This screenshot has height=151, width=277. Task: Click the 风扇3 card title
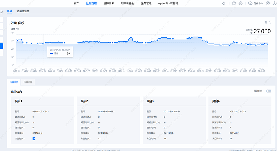coord(150,101)
